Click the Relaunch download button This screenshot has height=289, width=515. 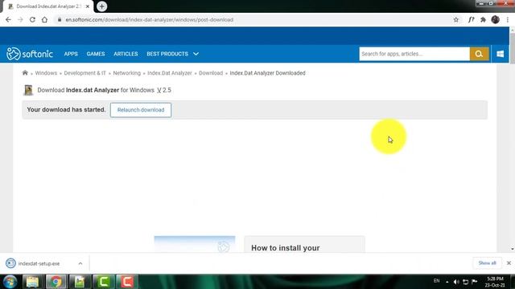[x=141, y=110]
